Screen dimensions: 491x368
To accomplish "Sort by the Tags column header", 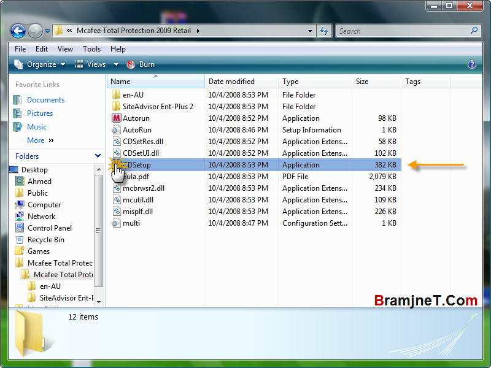I will (x=426, y=82).
